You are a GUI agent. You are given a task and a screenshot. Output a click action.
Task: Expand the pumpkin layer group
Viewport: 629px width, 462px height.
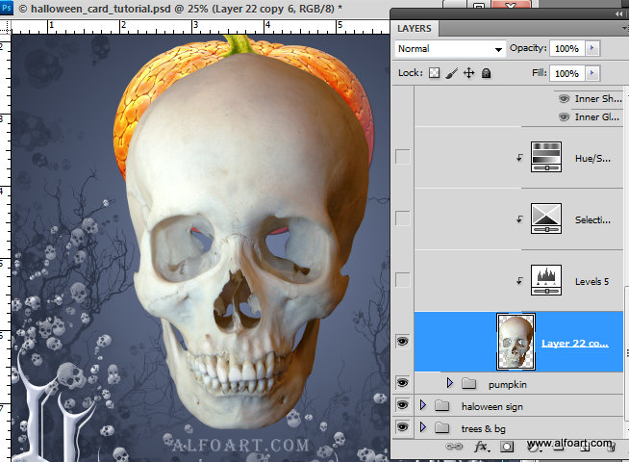click(x=449, y=384)
